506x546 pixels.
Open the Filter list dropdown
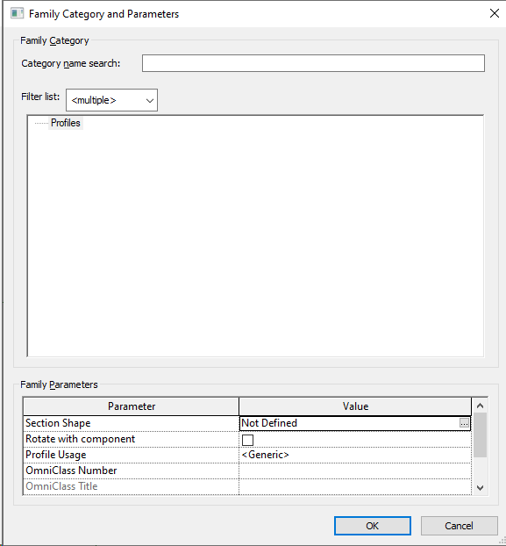click(x=111, y=100)
